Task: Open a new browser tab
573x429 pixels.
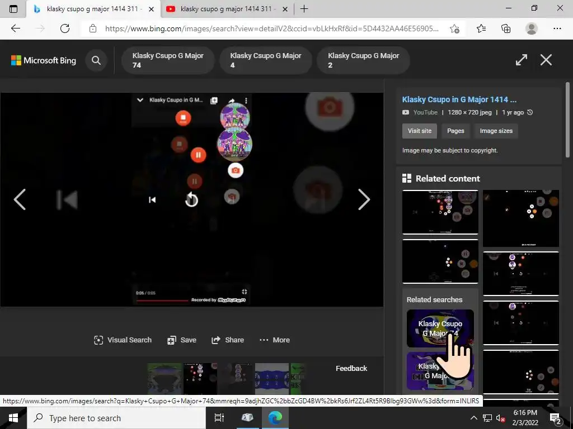Action: 304,9
